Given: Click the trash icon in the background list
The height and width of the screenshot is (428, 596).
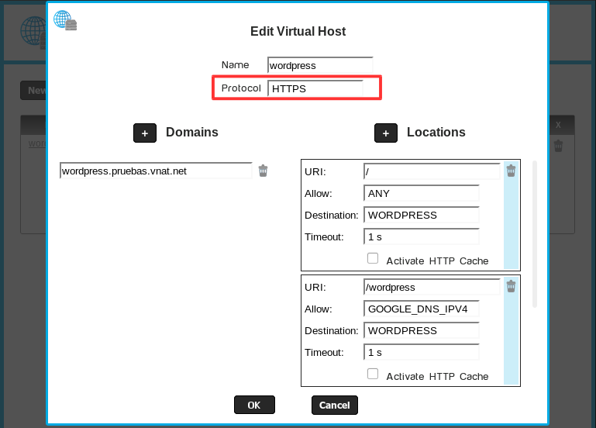Looking at the screenshot, I should click(558, 146).
